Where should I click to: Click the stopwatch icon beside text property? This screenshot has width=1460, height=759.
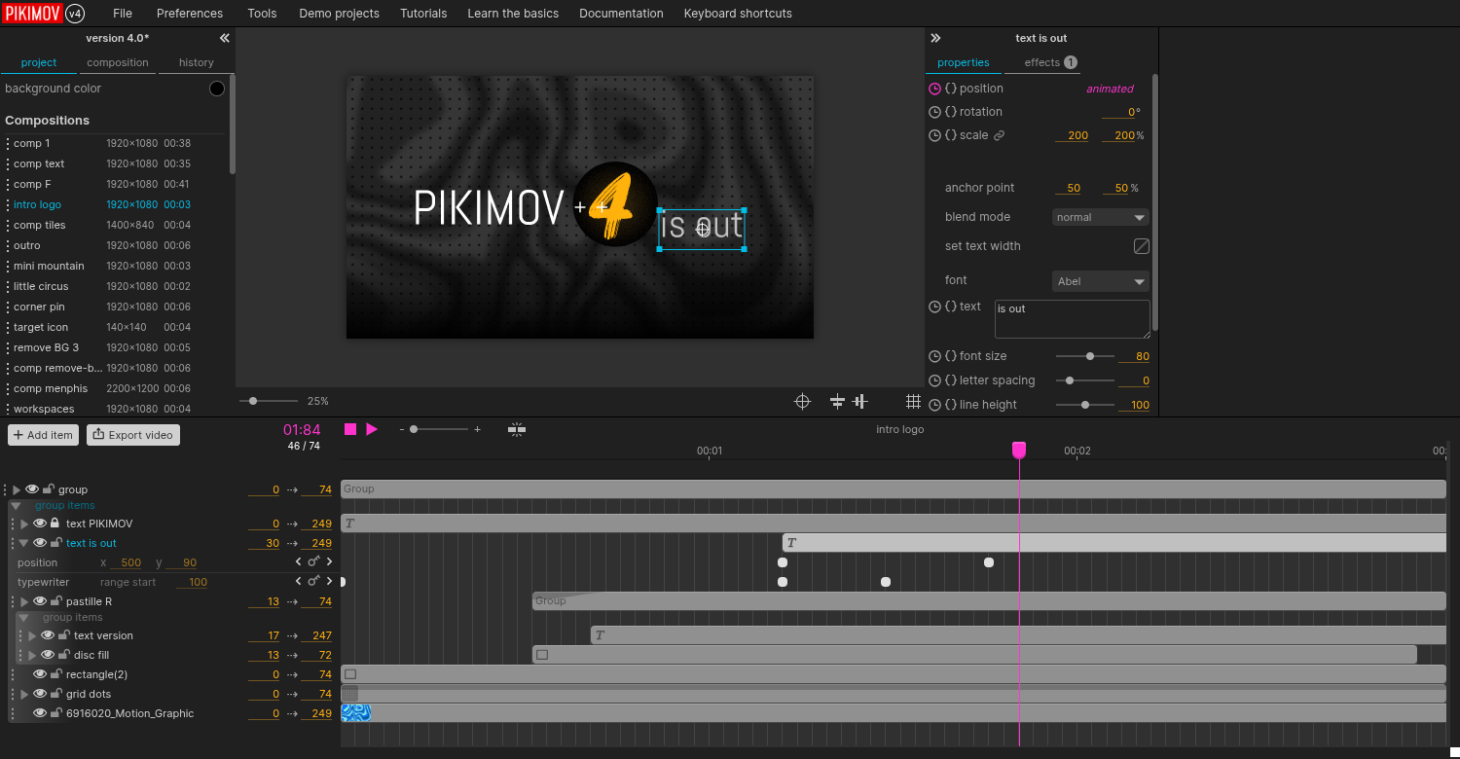(x=934, y=307)
